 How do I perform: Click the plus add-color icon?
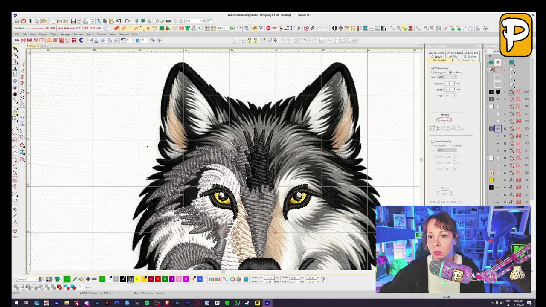click(88, 279)
